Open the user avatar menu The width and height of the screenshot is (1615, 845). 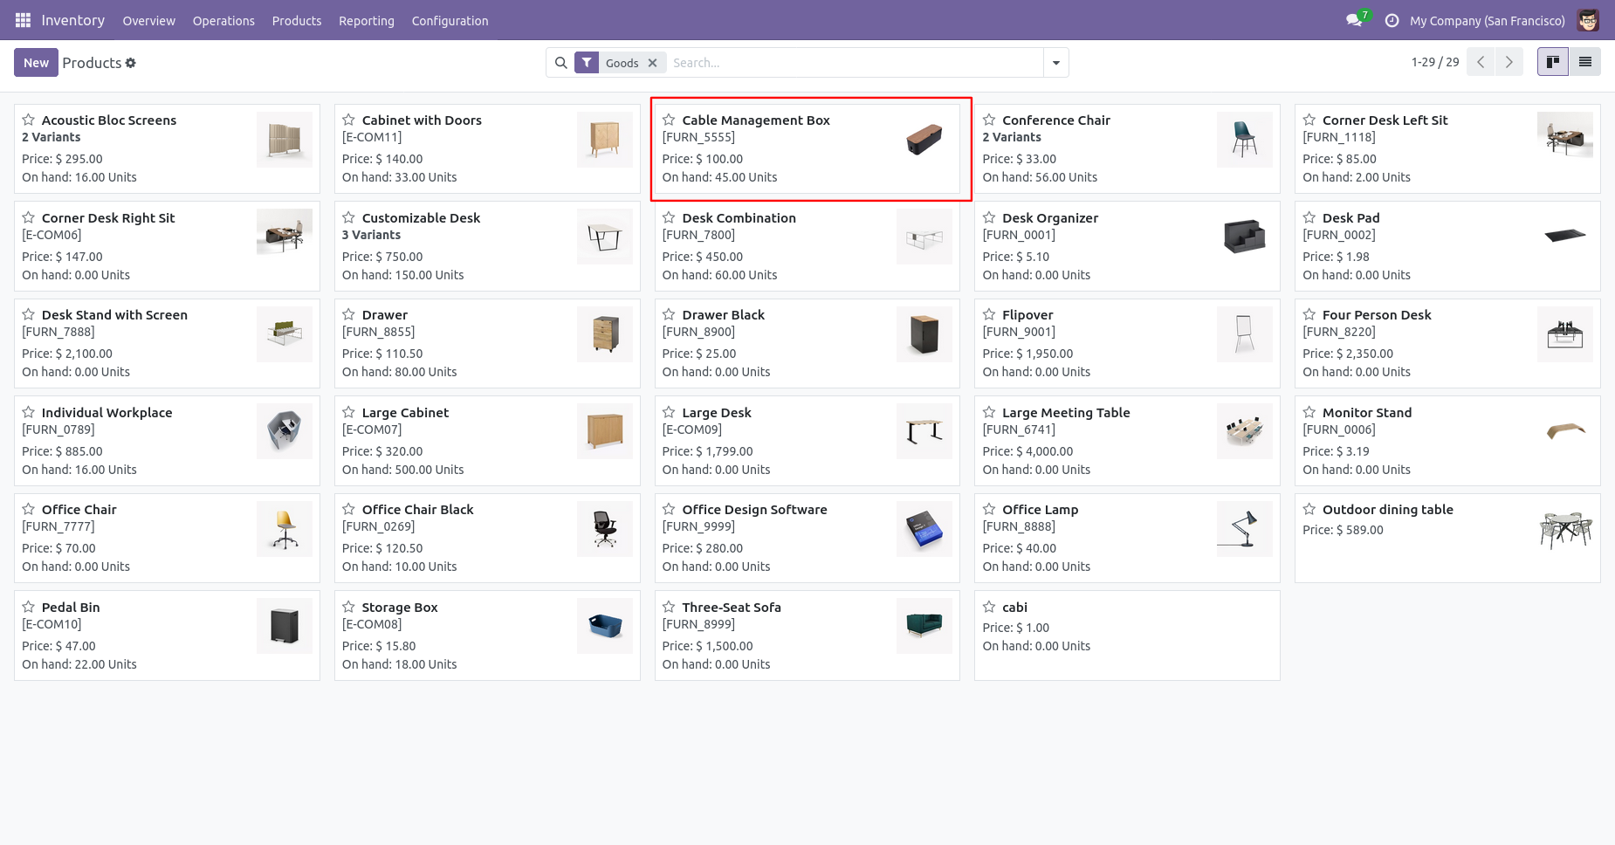pyautogui.click(x=1588, y=20)
